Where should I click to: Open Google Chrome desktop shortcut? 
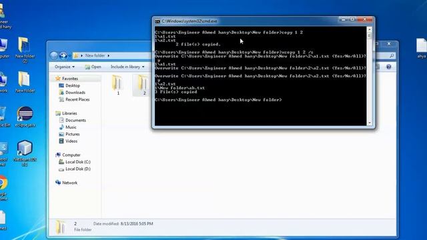(x=3, y=188)
